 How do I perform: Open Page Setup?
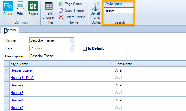click(70, 4)
